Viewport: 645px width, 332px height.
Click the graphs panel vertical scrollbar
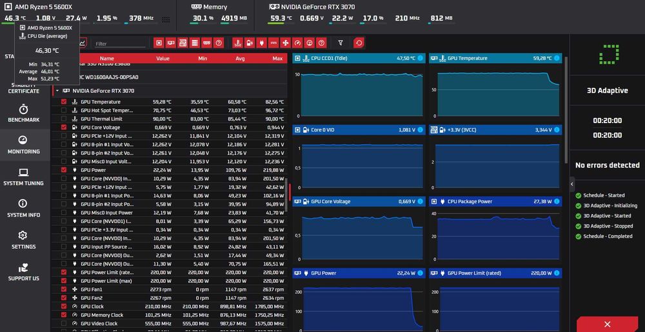tap(566, 110)
